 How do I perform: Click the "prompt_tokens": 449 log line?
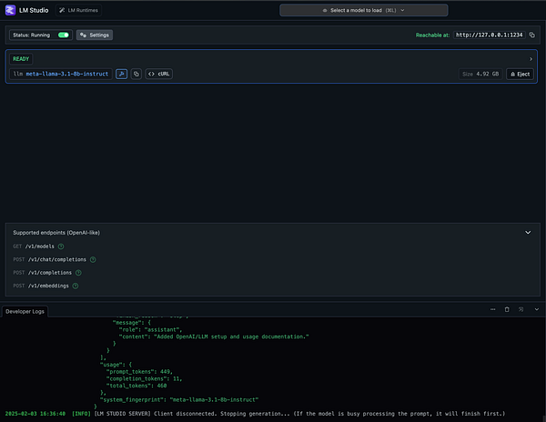click(x=139, y=372)
